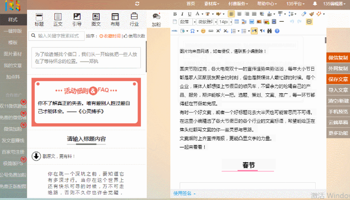The height and width of the screenshot is (200, 350).
Task: Click the 清空/新建 button
Action: 338,101
